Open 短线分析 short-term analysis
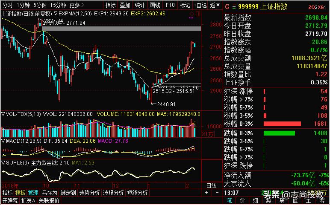Viewport: 330px width, 205px height. tap(137, 193)
